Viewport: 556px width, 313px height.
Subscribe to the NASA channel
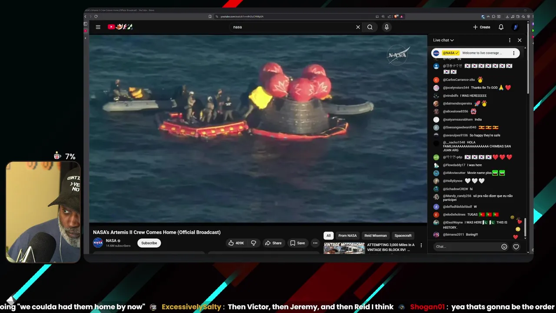pyautogui.click(x=149, y=243)
